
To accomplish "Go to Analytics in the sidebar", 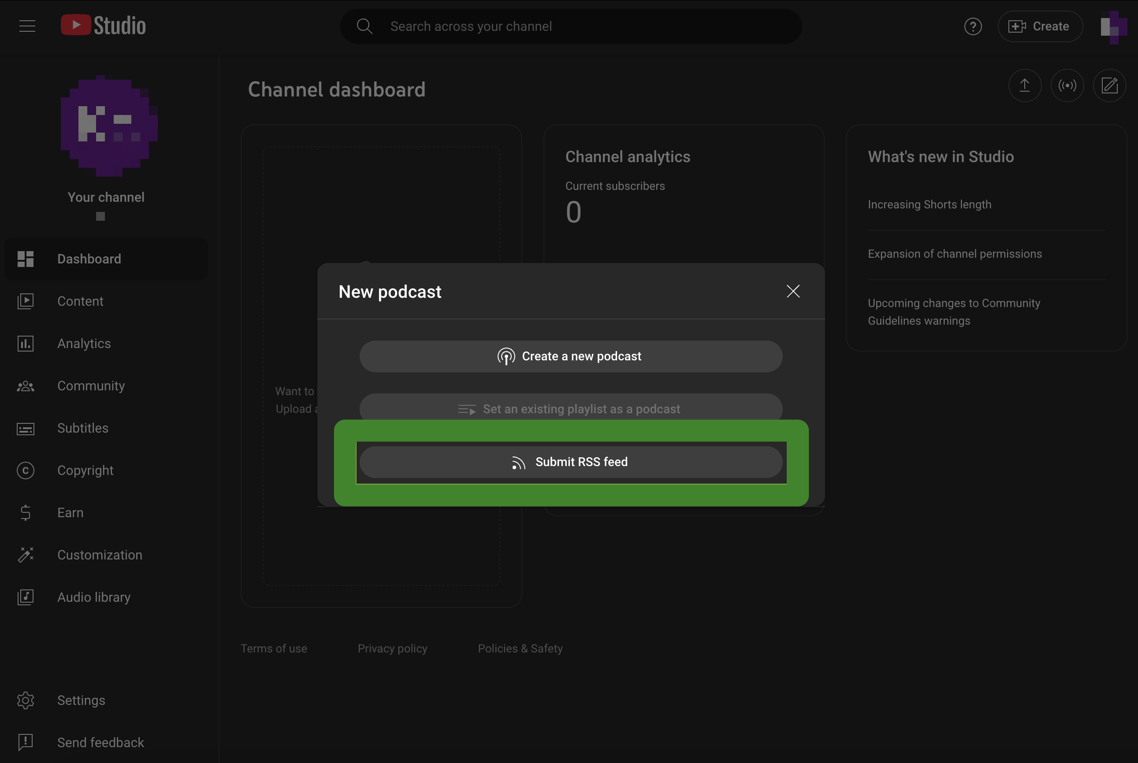I will [84, 344].
